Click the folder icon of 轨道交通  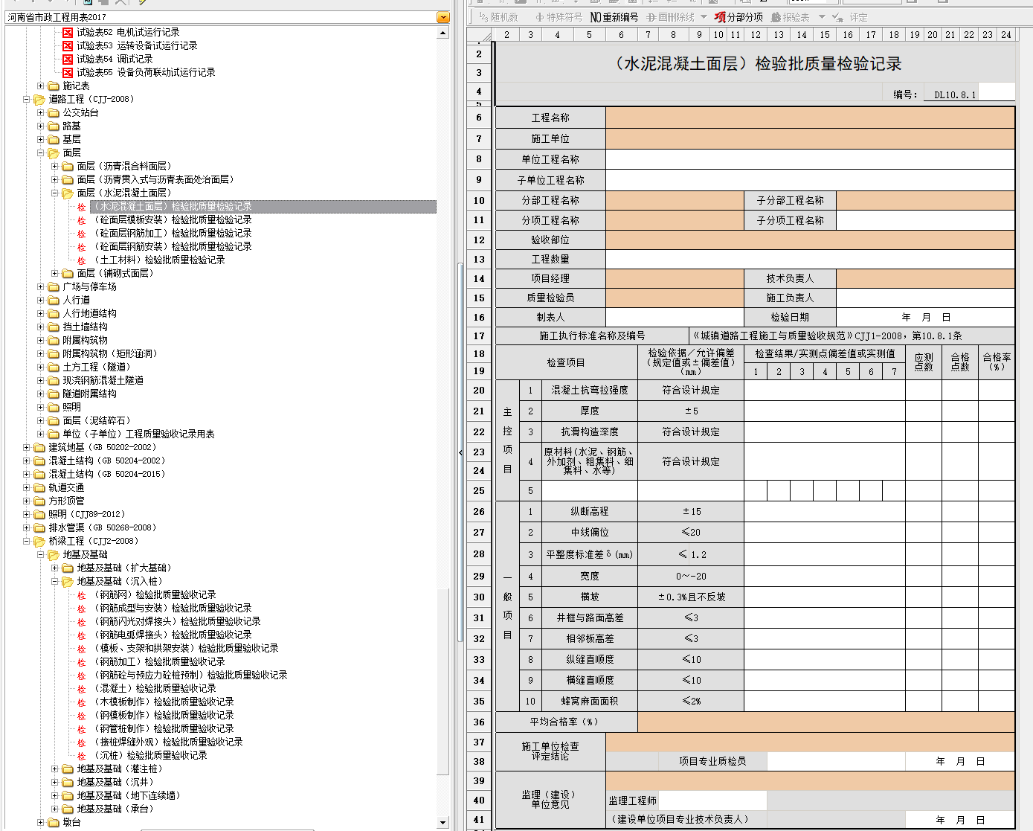39,487
